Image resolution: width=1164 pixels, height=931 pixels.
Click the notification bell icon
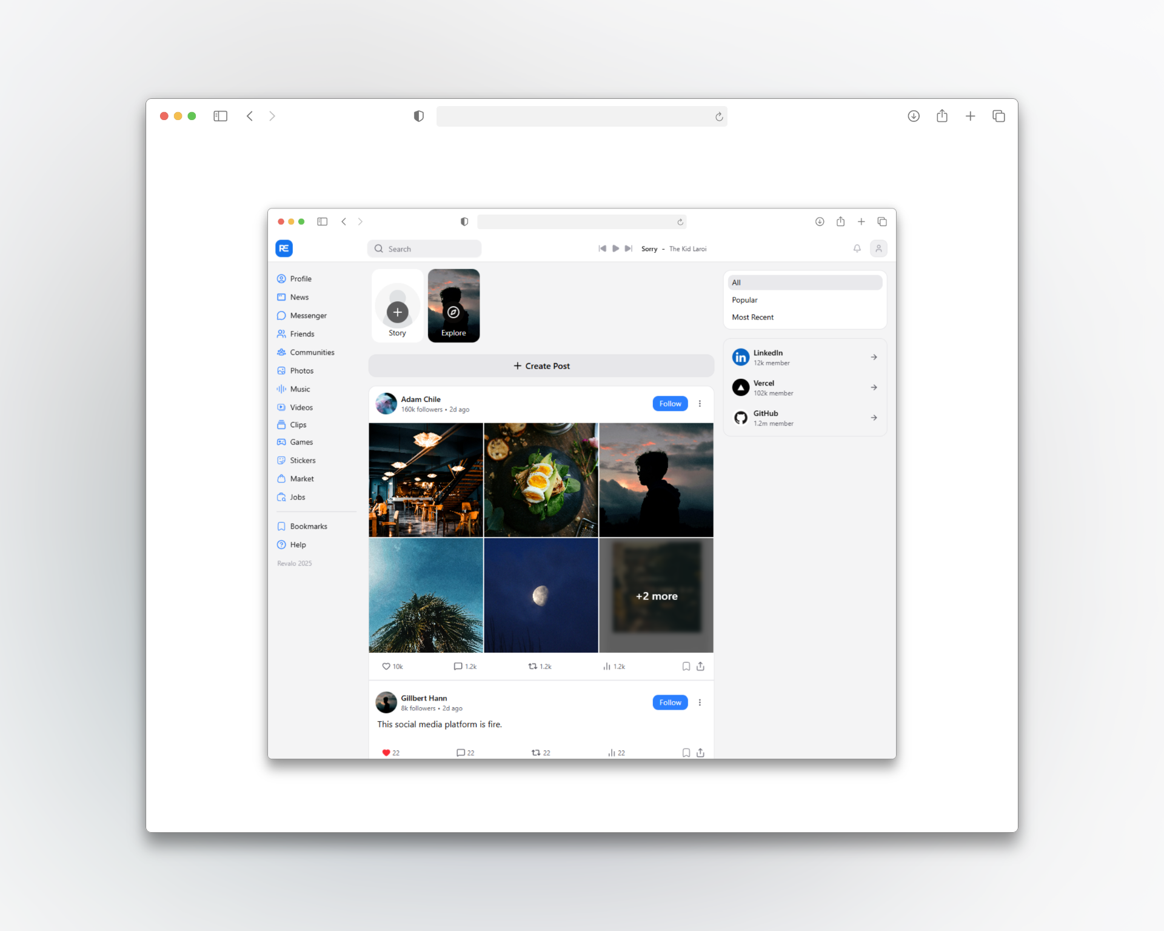[x=857, y=249]
